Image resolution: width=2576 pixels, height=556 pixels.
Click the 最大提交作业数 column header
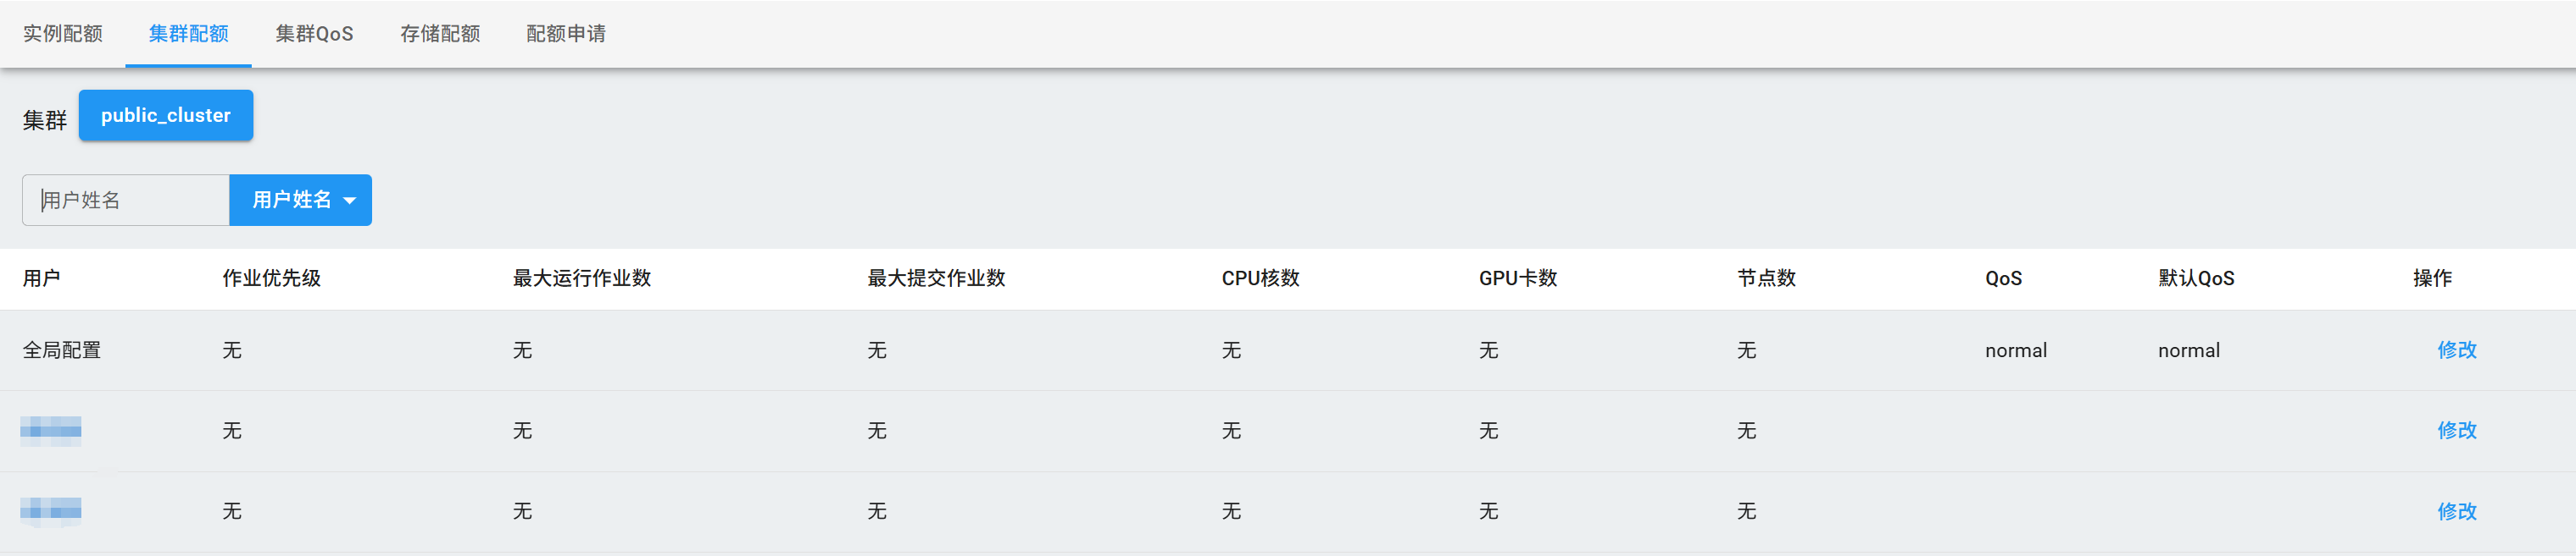936,278
